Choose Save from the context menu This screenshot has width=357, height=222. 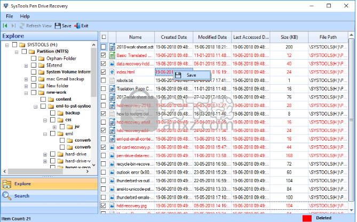[x=192, y=75]
